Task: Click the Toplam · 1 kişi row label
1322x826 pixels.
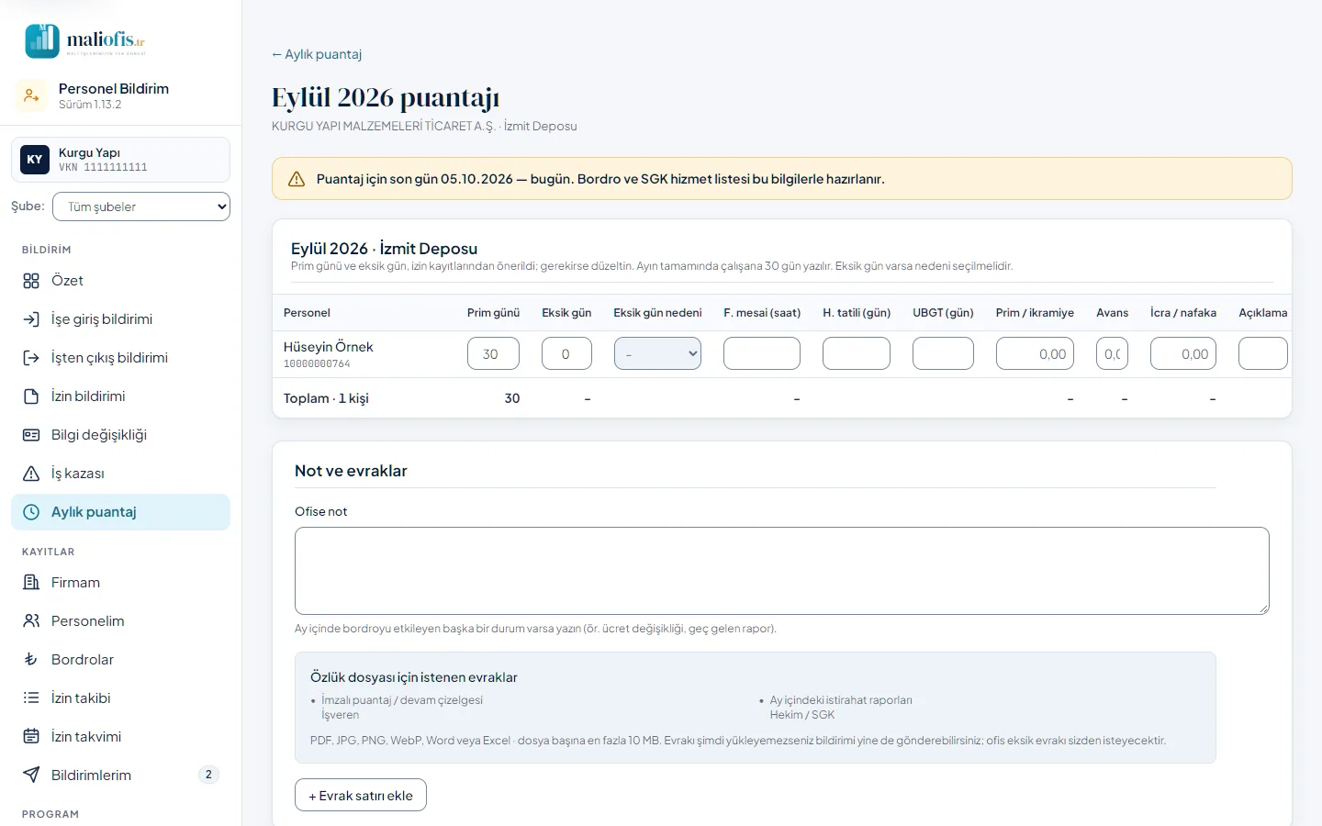Action: (326, 398)
